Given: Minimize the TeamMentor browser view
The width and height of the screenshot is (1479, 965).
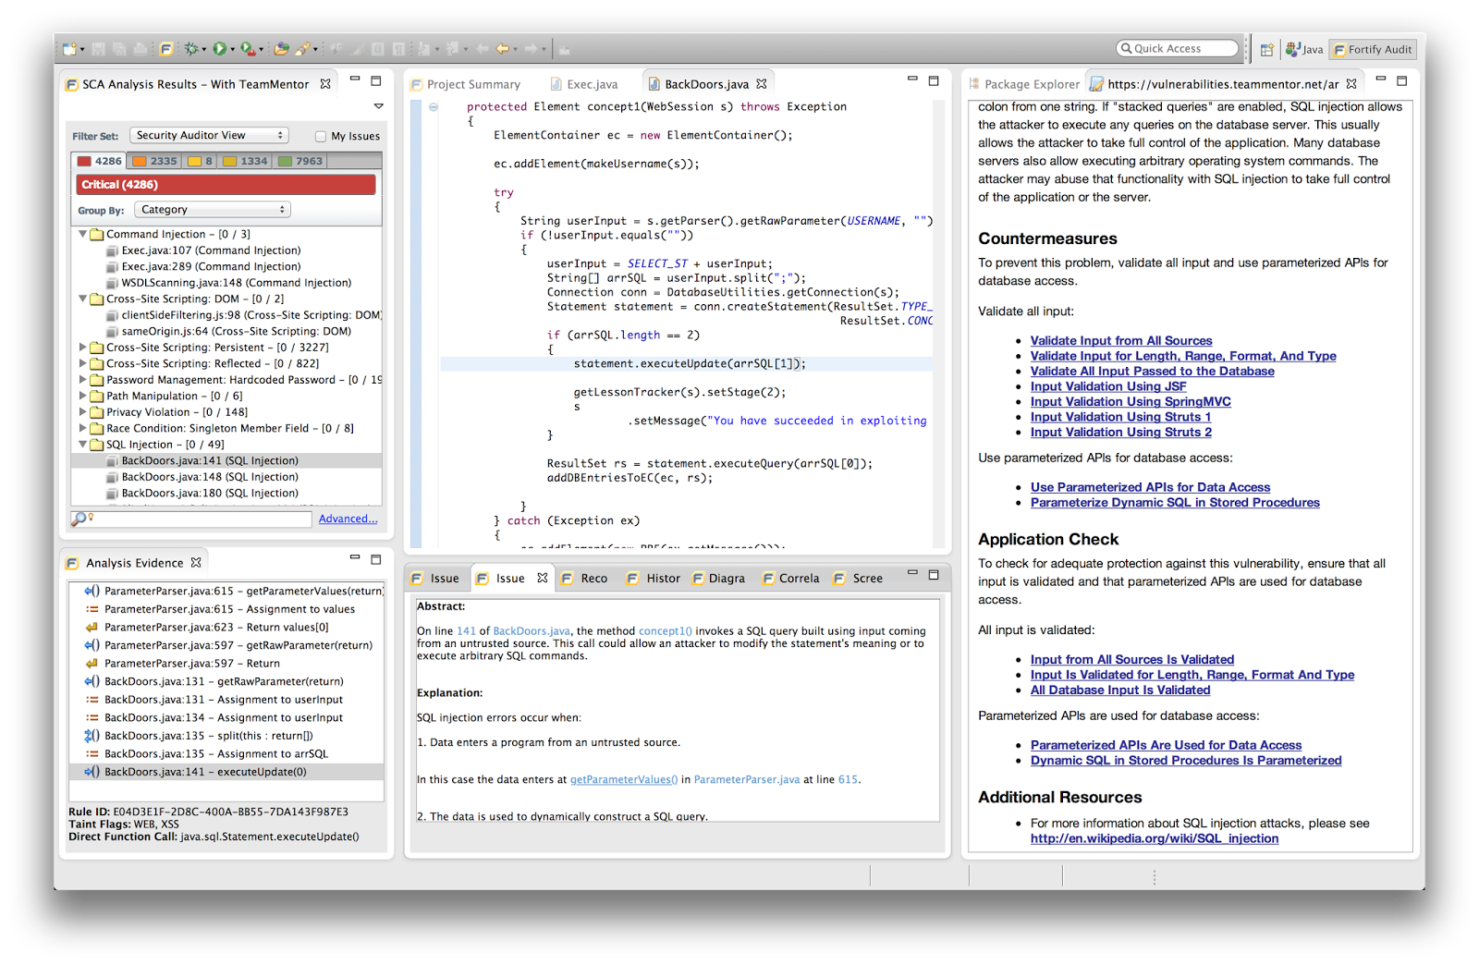Looking at the screenshot, I should point(1380,80).
